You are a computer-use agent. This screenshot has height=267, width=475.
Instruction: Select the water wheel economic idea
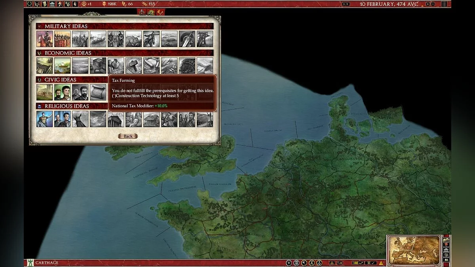187,66
